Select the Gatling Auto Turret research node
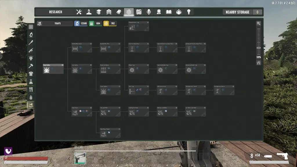 point(224,90)
